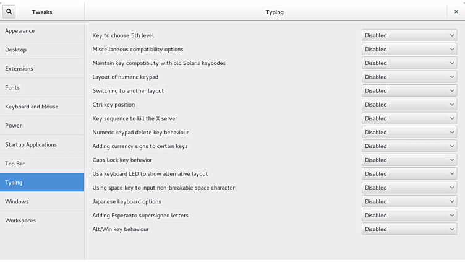This screenshot has width=465, height=262.
Task: Open Ctrl key position dropdown
Action: (x=409, y=105)
